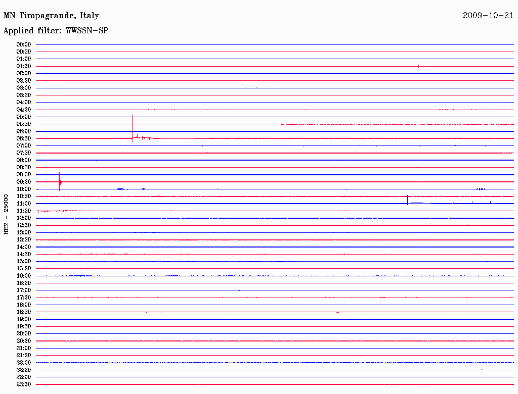Select the 04:30 time label

[24, 110]
